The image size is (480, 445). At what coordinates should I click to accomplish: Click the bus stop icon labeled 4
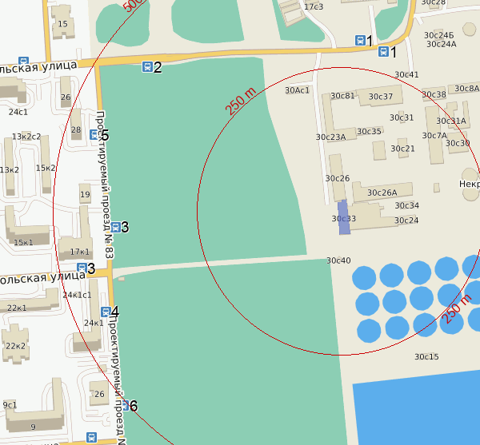106,312
